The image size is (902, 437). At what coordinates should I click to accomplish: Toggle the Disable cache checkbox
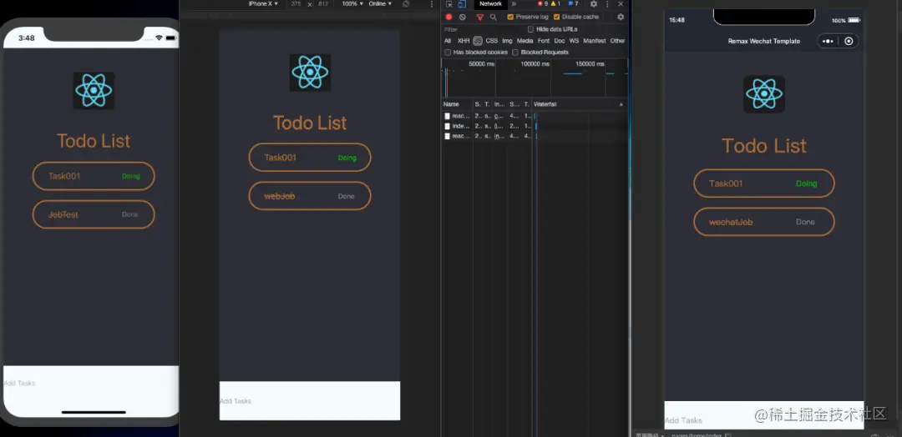(x=557, y=18)
